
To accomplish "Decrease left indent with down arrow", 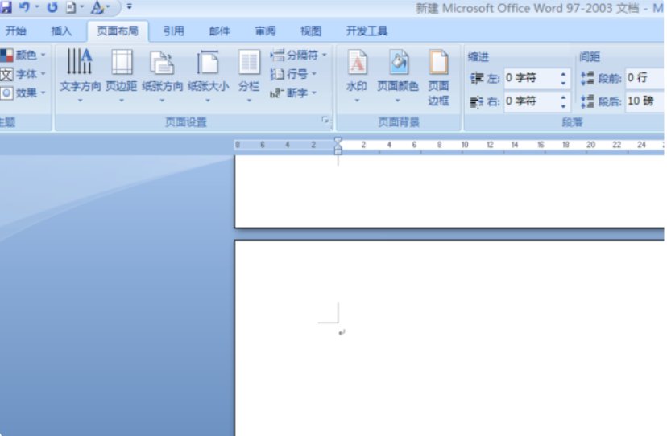I will (x=563, y=84).
